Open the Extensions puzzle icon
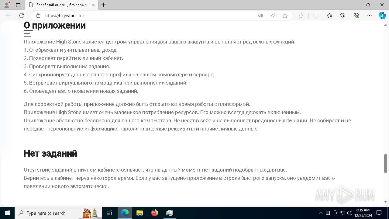Viewport: 389px width, 219px height. tap(301, 16)
